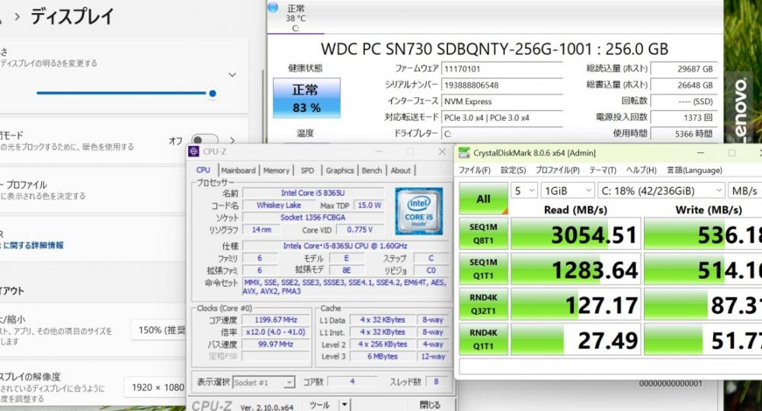
Task: Click the Intel Core i5 logo badge
Action: (x=418, y=211)
